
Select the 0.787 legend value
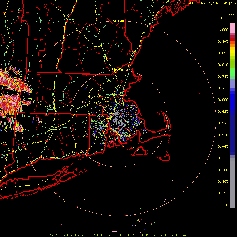(223, 76)
